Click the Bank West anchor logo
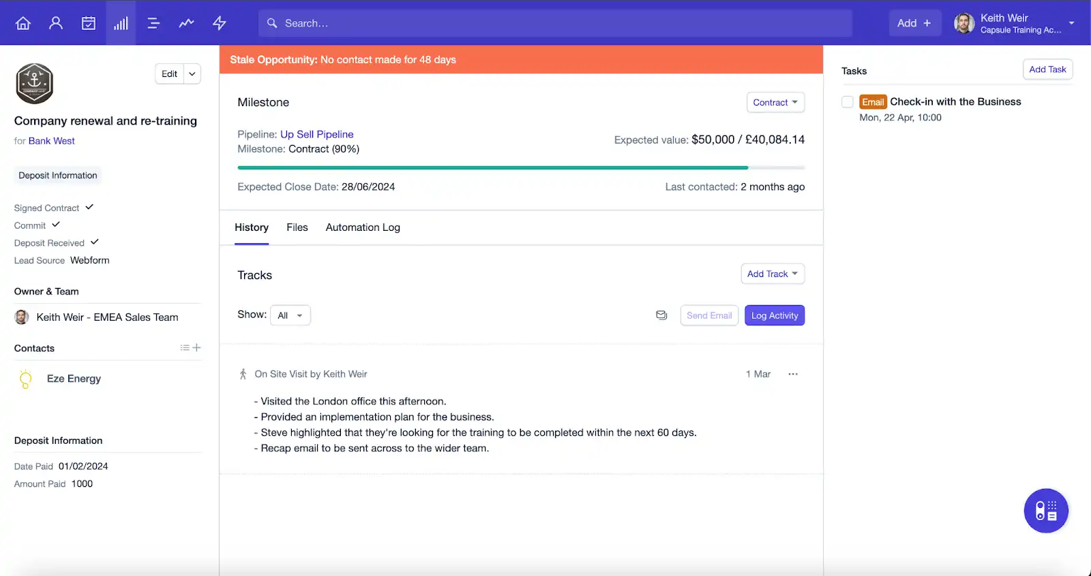The image size is (1091, 576). click(35, 83)
